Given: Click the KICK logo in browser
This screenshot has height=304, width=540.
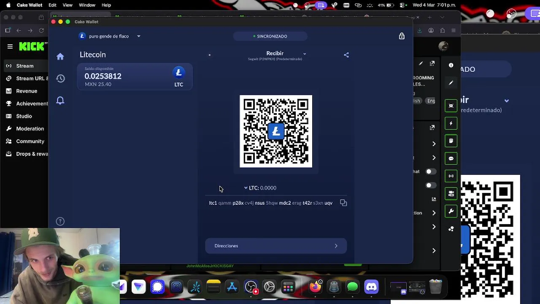Looking at the screenshot, I should [32, 46].
